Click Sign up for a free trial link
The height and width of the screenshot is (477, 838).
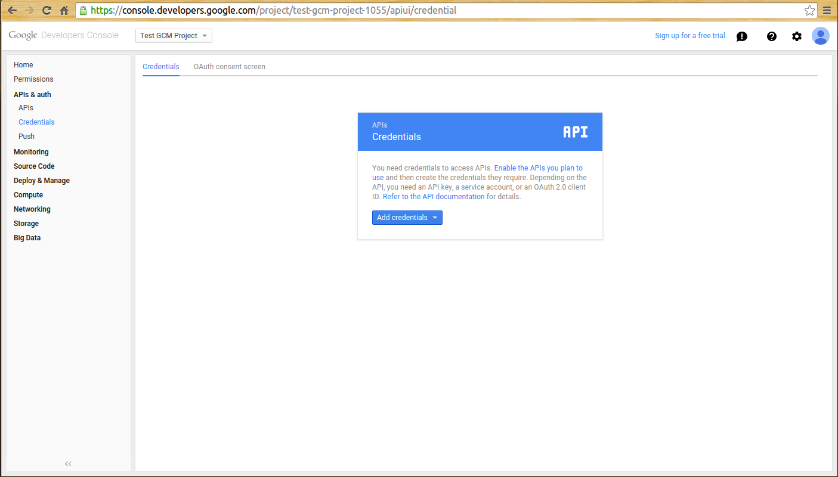point(691,36)
